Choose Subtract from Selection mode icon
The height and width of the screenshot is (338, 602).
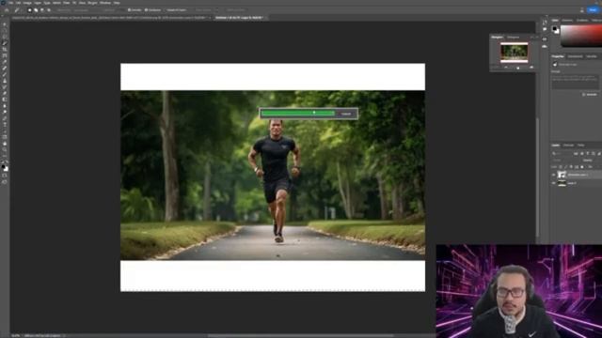pyautogui.click(x=42, y=10)
